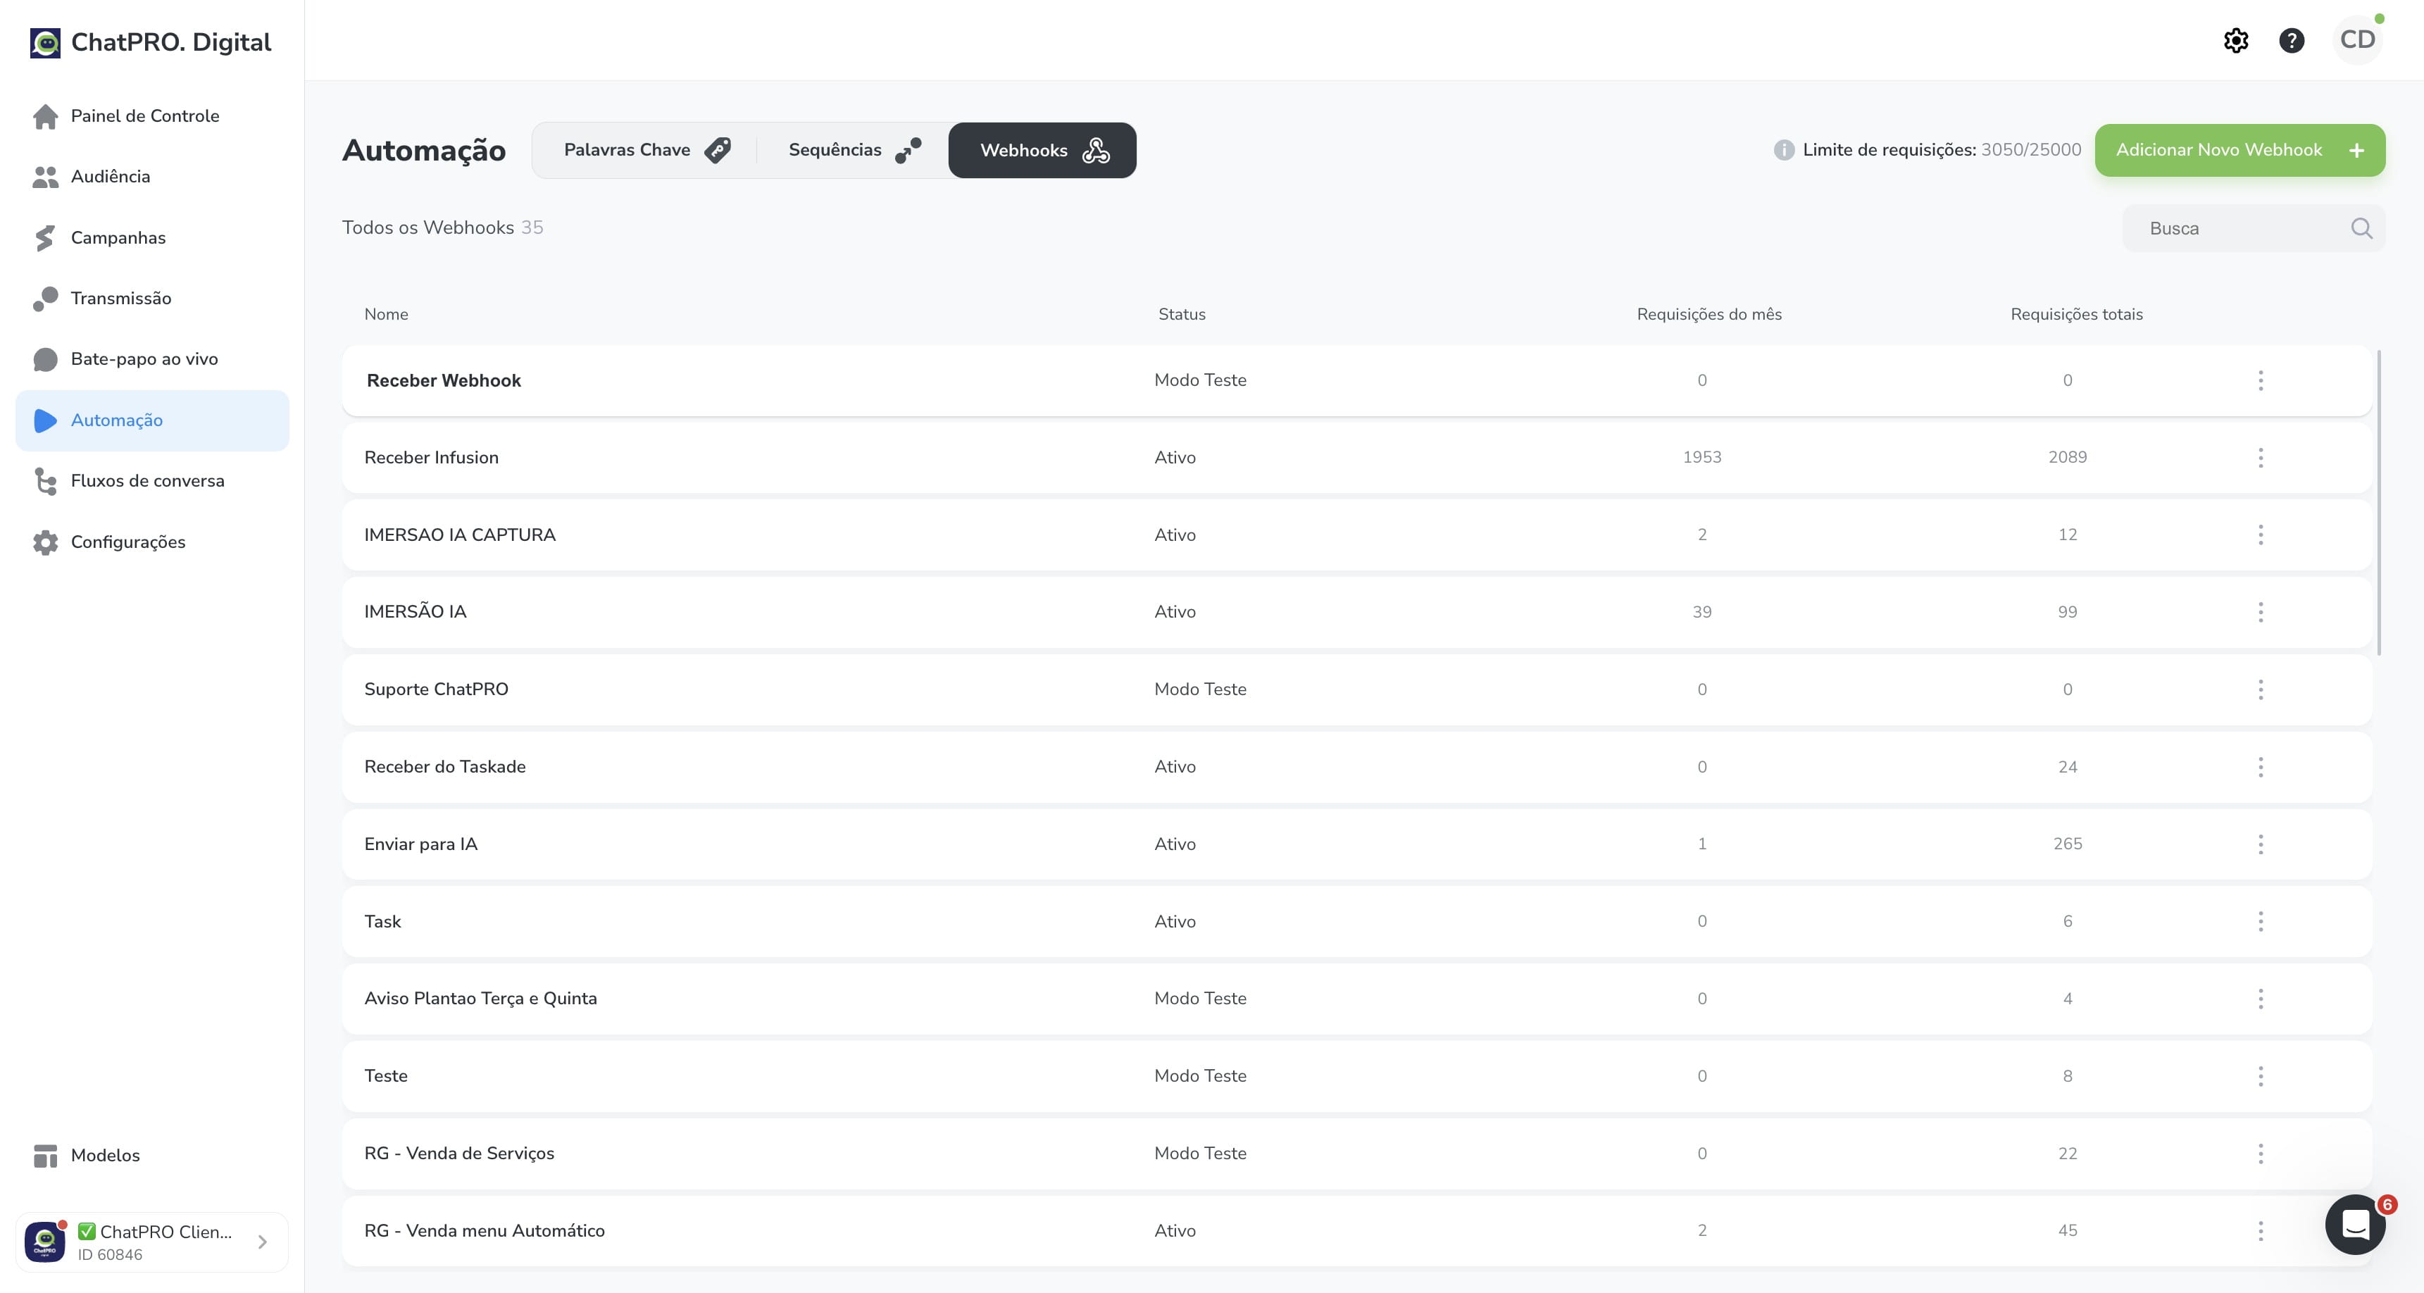The height and width of the screenshot is (1293, 2424).
Task: Open options menu for Suporte ChatPRO
Action: pos(2261,689)
